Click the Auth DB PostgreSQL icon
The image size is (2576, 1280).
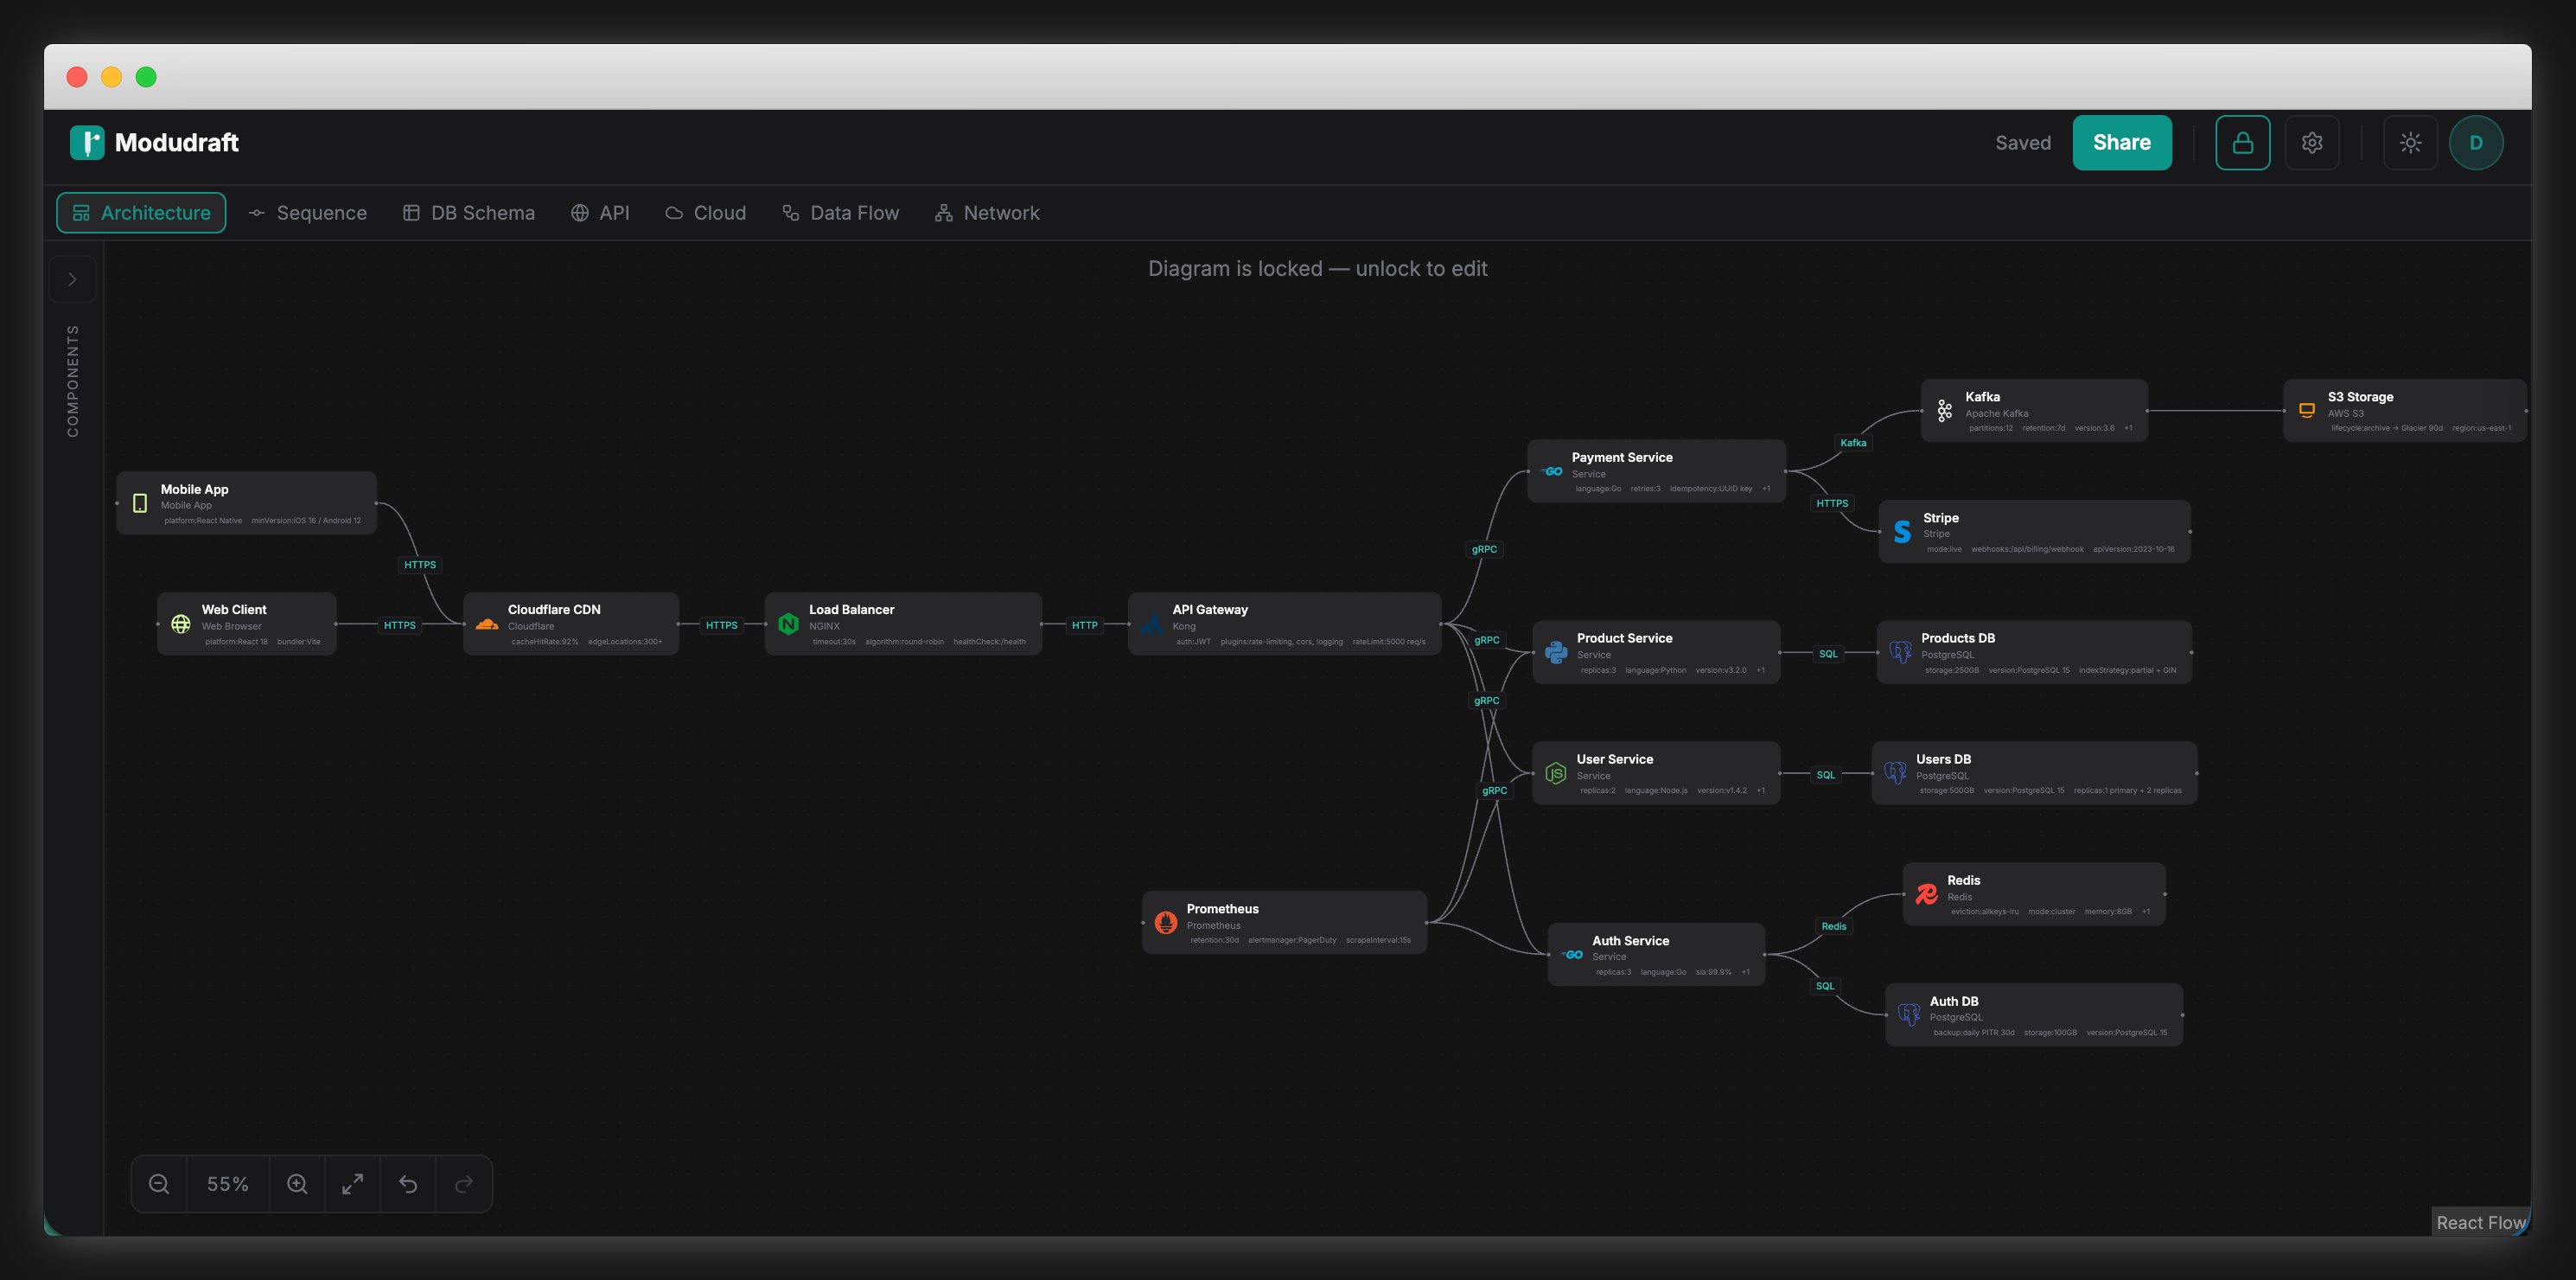tap(1909, 1014)
